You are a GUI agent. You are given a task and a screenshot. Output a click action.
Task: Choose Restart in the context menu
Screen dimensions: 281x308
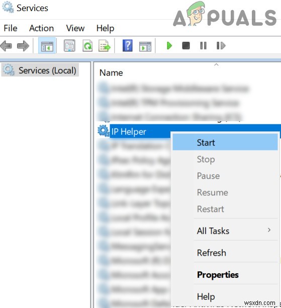(225, 209)
